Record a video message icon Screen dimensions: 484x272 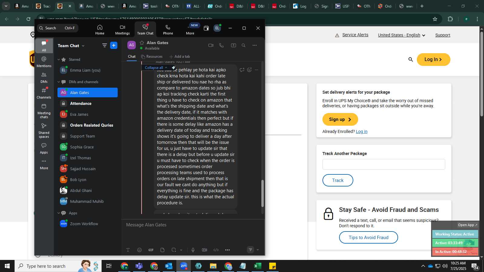pyautogui.click(x=204, y=250)
